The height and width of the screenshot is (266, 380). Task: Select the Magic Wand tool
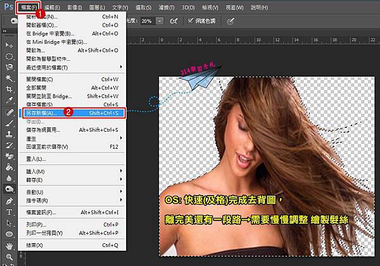(9, 78)
